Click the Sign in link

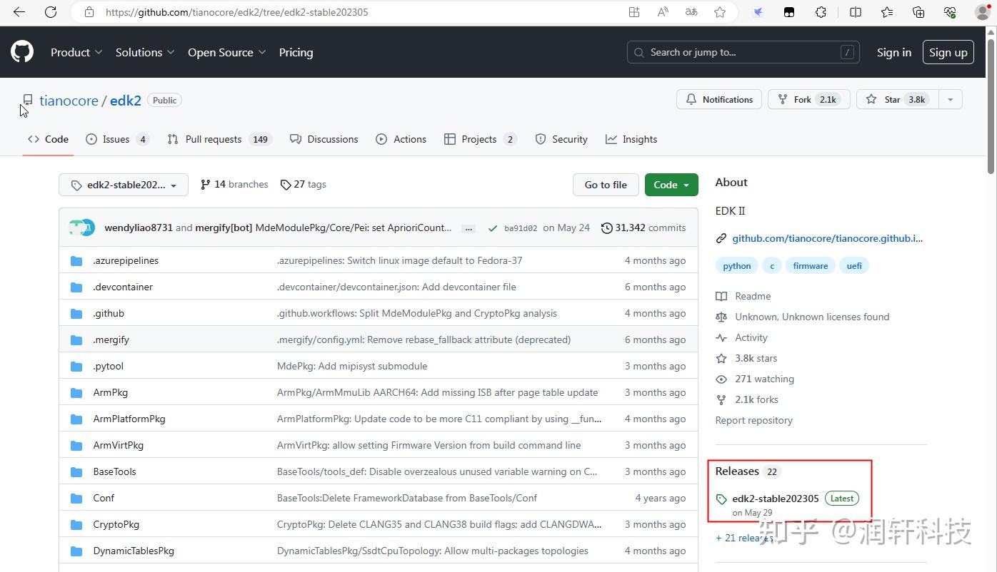[x=893, y=52]
